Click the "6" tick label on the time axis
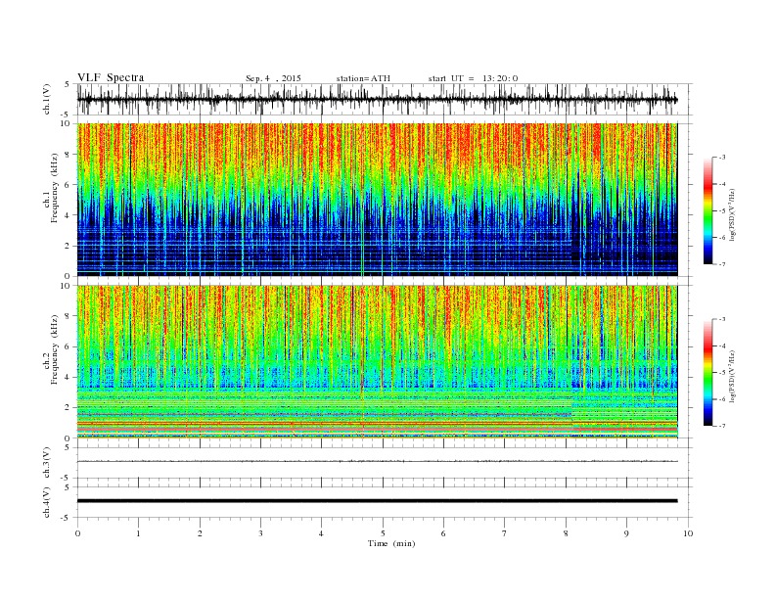775x599 pixels. click(x=443, y=533)
